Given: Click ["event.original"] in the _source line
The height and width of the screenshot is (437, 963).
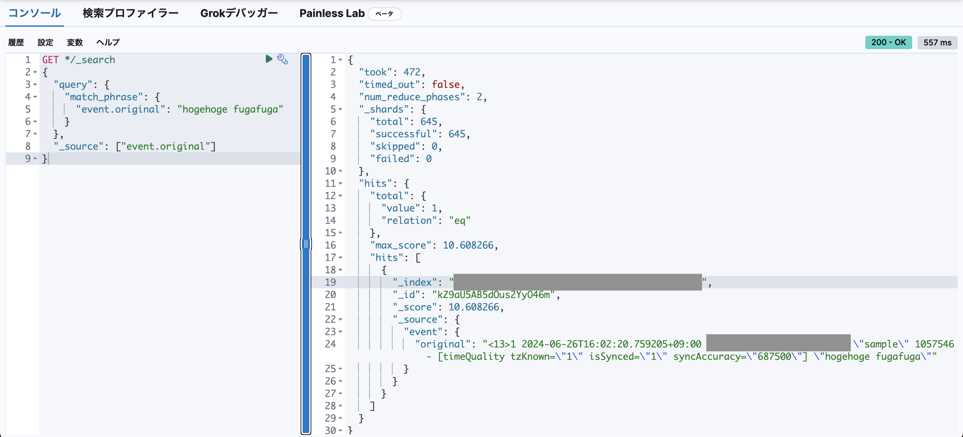Looking at the screenshot, I should click(x=166, y=146).
